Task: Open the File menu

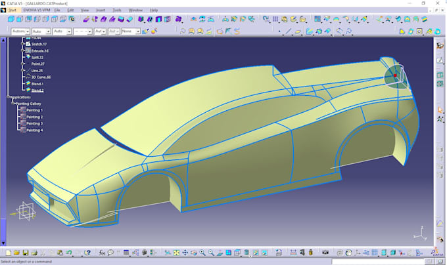Action: coord(57,10)
